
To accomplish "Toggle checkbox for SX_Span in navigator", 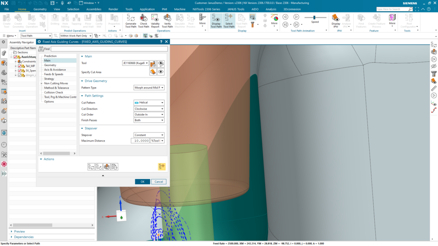I will pyautogui.click(x=20, y=71).
